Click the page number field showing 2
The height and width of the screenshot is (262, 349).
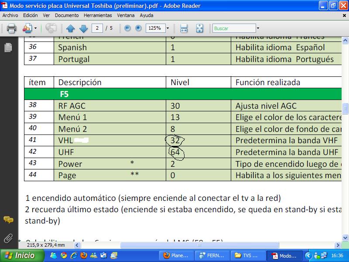[97, 28]
